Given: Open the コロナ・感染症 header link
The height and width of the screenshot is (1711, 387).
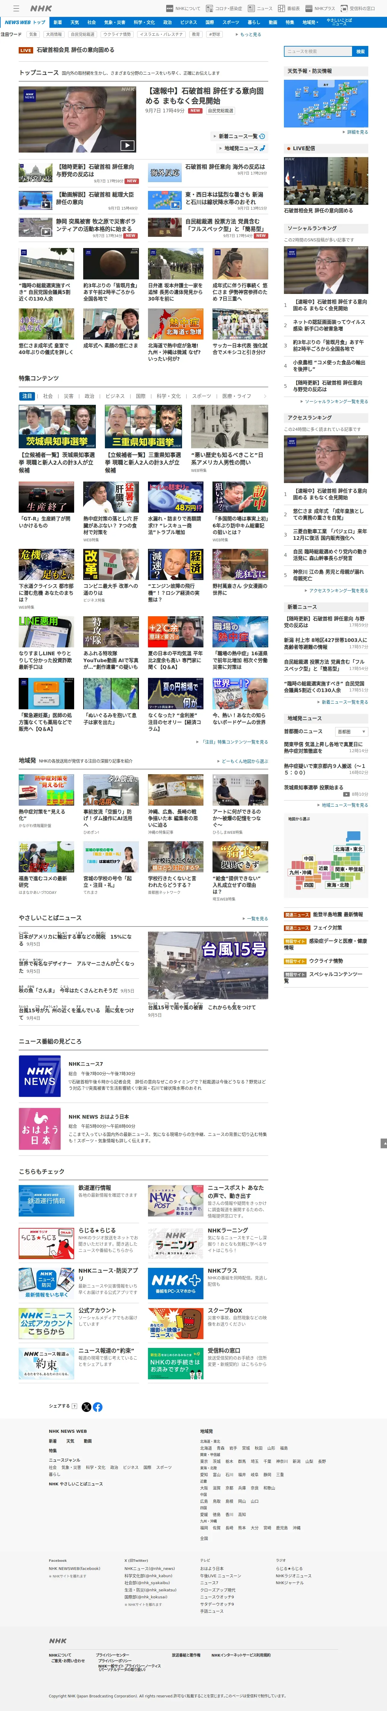Looking at the screenshot, I should coord(224,9).
